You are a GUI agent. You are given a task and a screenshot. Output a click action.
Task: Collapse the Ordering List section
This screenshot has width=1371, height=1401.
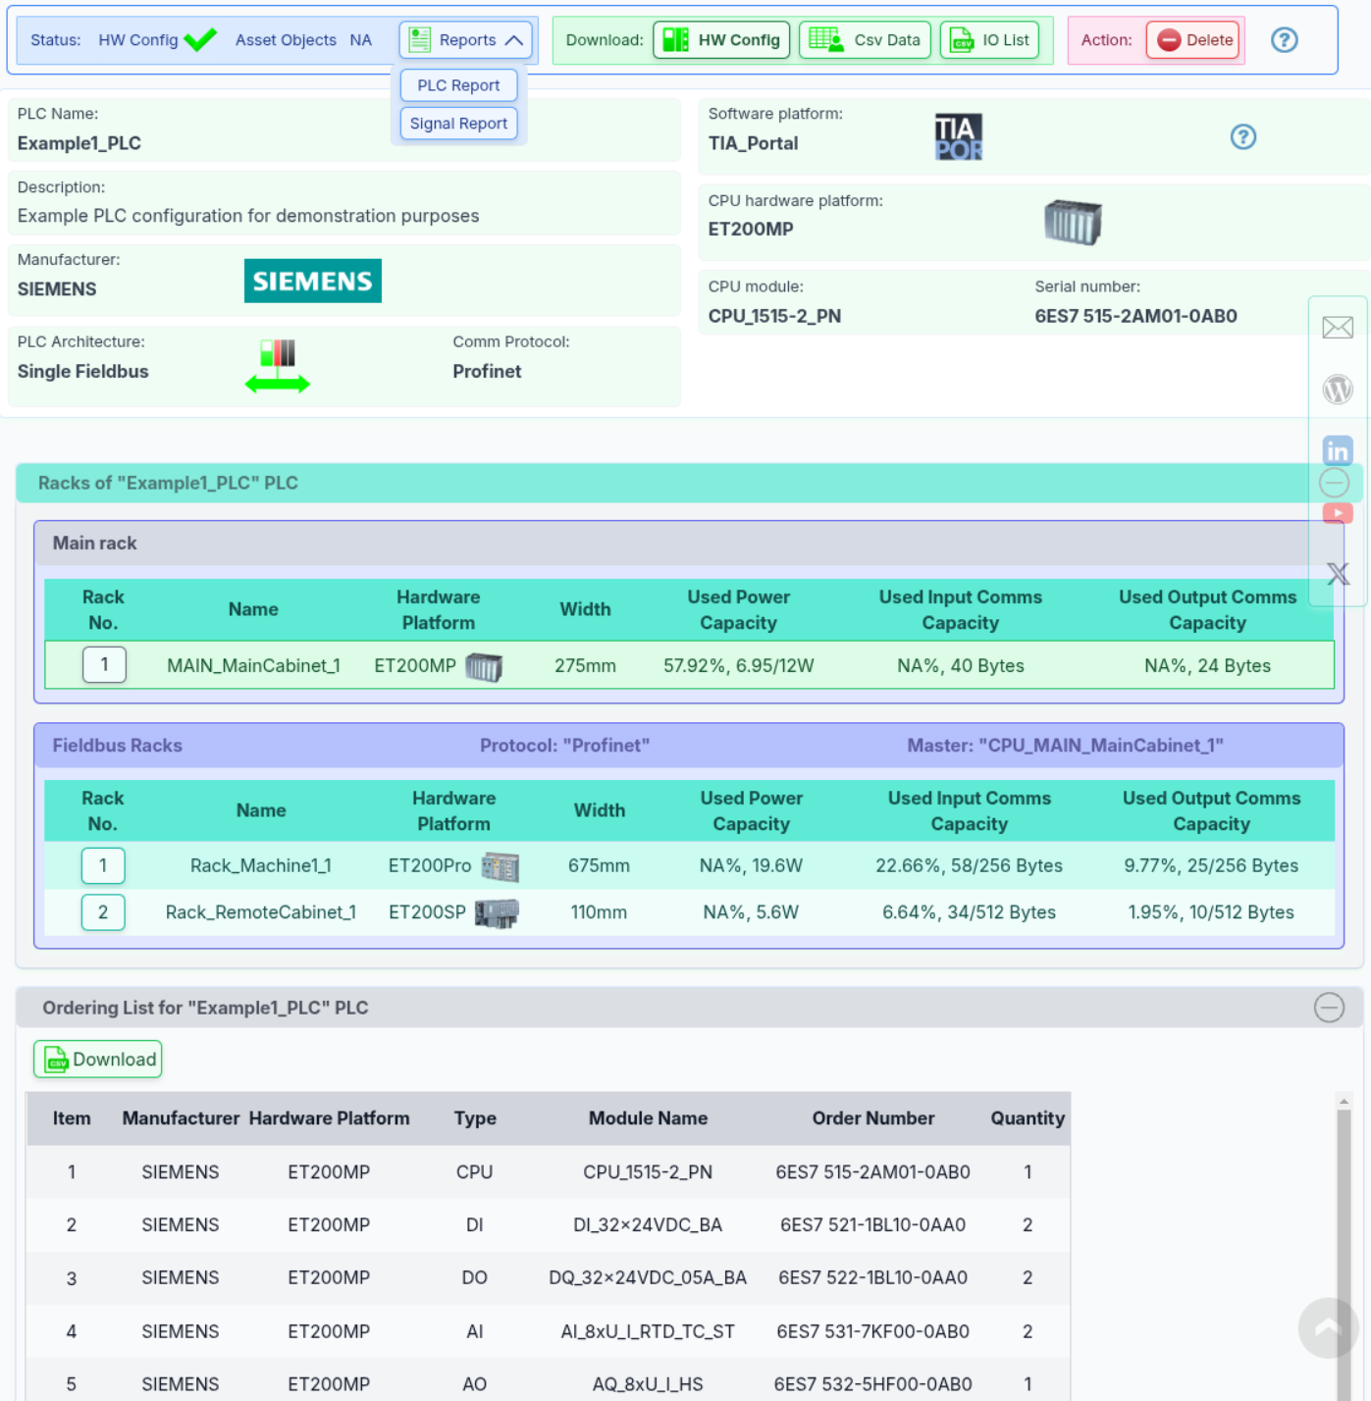tap(1328, 1008)
